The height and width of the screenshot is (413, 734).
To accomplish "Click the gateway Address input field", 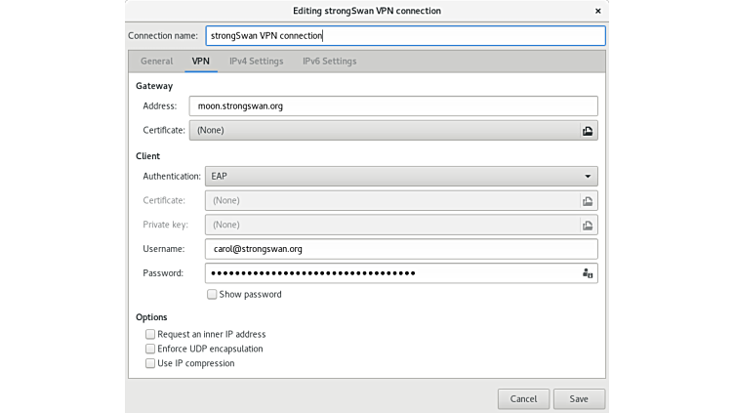I will tap(400, 105).
